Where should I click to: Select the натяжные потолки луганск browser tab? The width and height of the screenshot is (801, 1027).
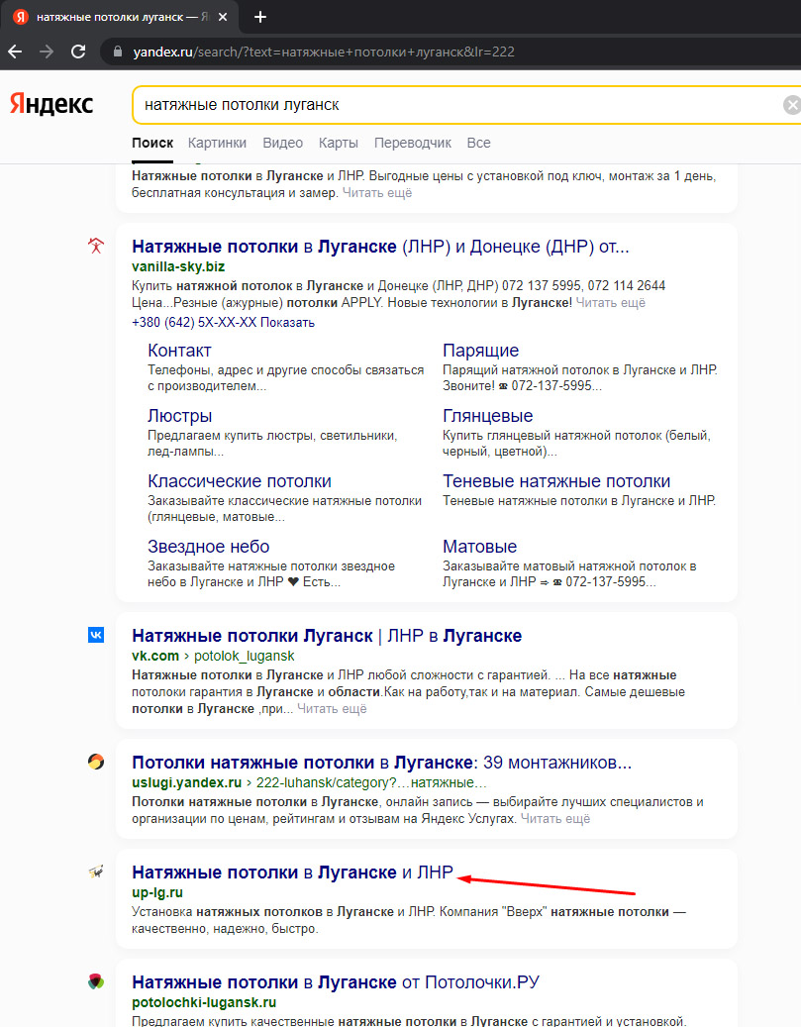[118, 17]
